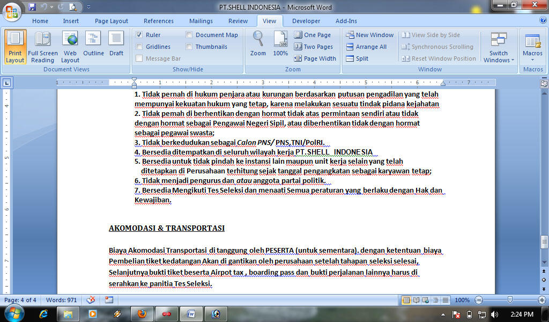The width and height of the screenshot is (549, 322).
Task: Switch to Draft view
Action: tap(116, 44)
